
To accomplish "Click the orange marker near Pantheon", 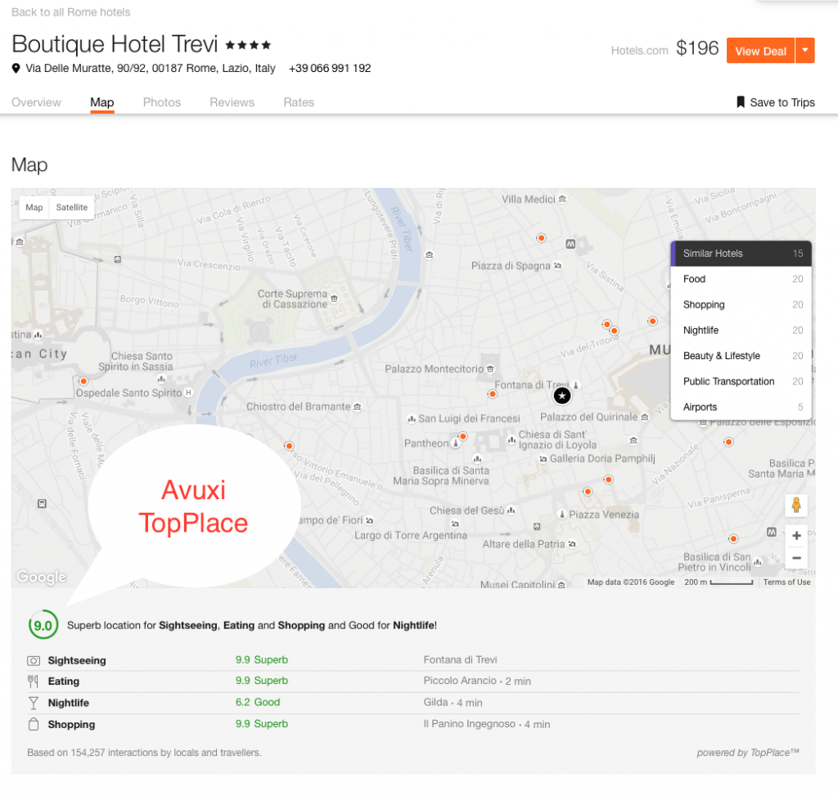I will click(x=463, y=437).
